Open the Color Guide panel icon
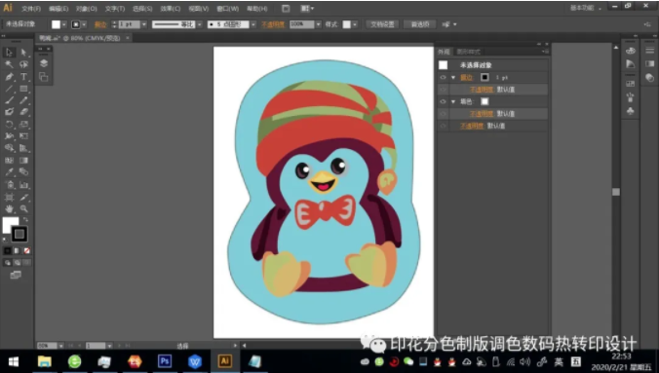 click(x=631, y=64)
